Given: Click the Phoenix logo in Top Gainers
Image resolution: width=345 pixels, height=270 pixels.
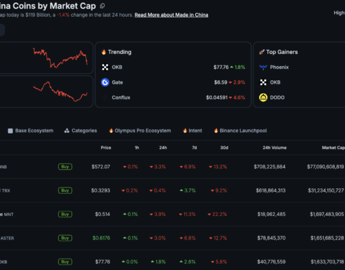Looking at the screenshot, I should [263, 67].
